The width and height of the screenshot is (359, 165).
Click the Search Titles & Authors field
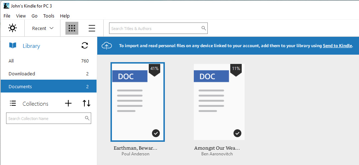click(158, 28)
